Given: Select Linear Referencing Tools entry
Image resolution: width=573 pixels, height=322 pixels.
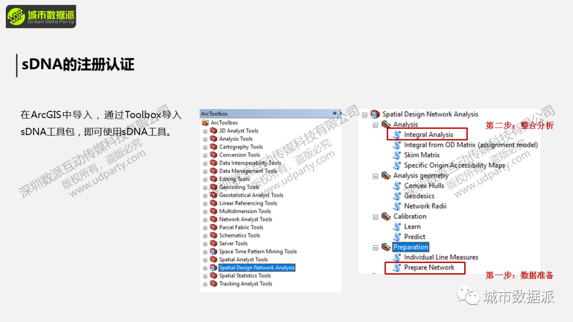Looking at the screenshot, I should pos(248,203).
